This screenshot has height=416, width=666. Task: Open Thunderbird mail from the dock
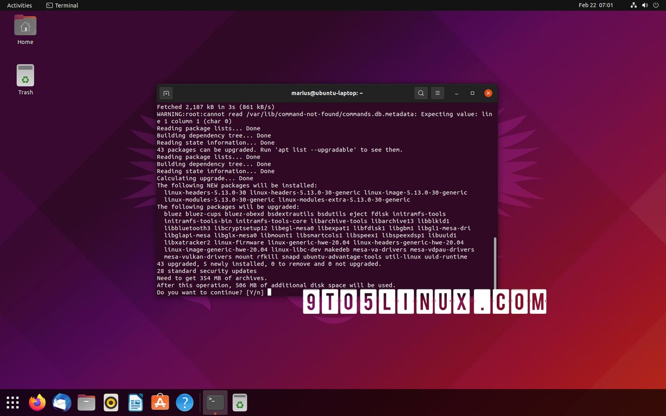(62, 402)
